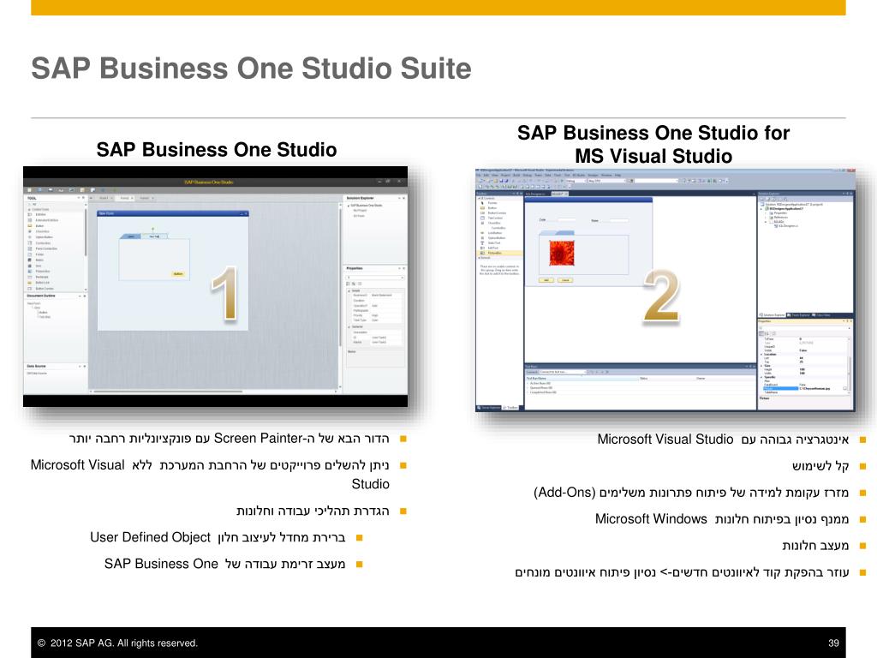
Task: Select Button node in Document Outline
Action: tap(43, 312)
